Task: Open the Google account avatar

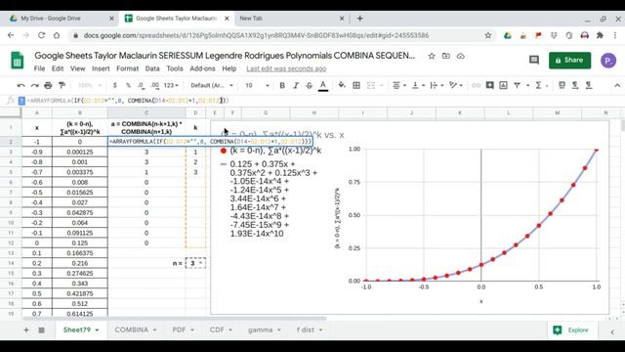Action: (608, 61)
